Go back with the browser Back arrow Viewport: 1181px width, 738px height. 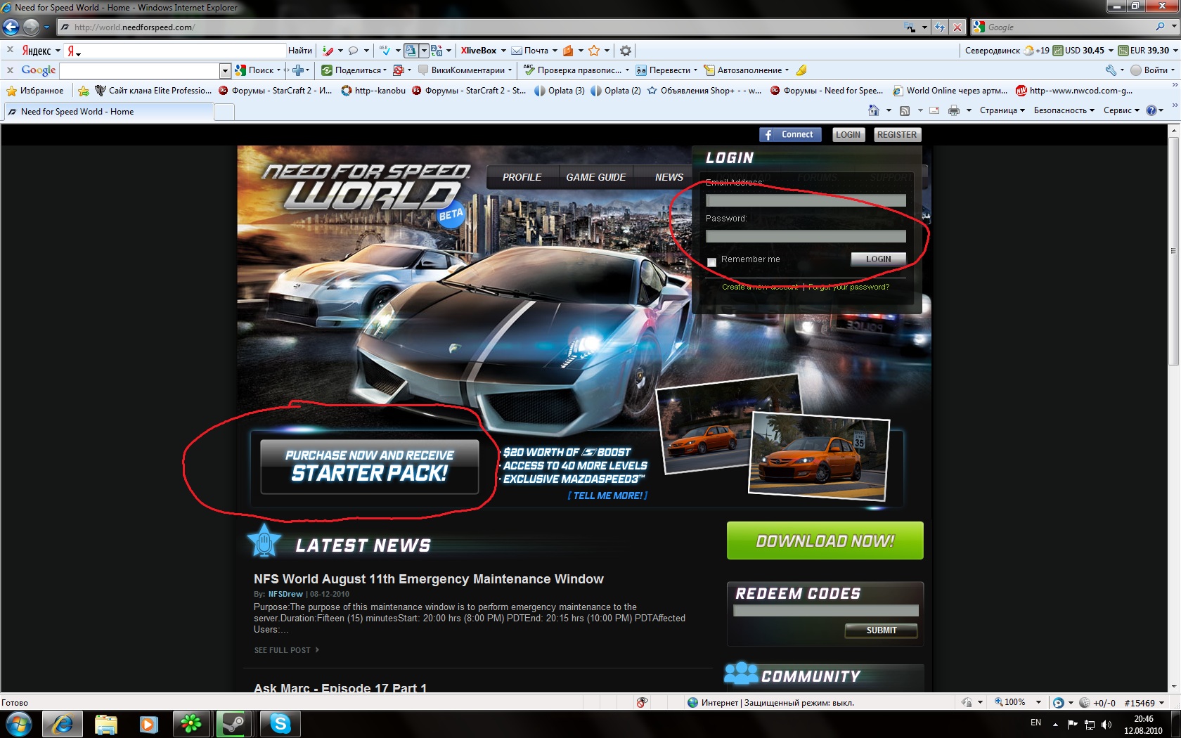click(11, 27)
